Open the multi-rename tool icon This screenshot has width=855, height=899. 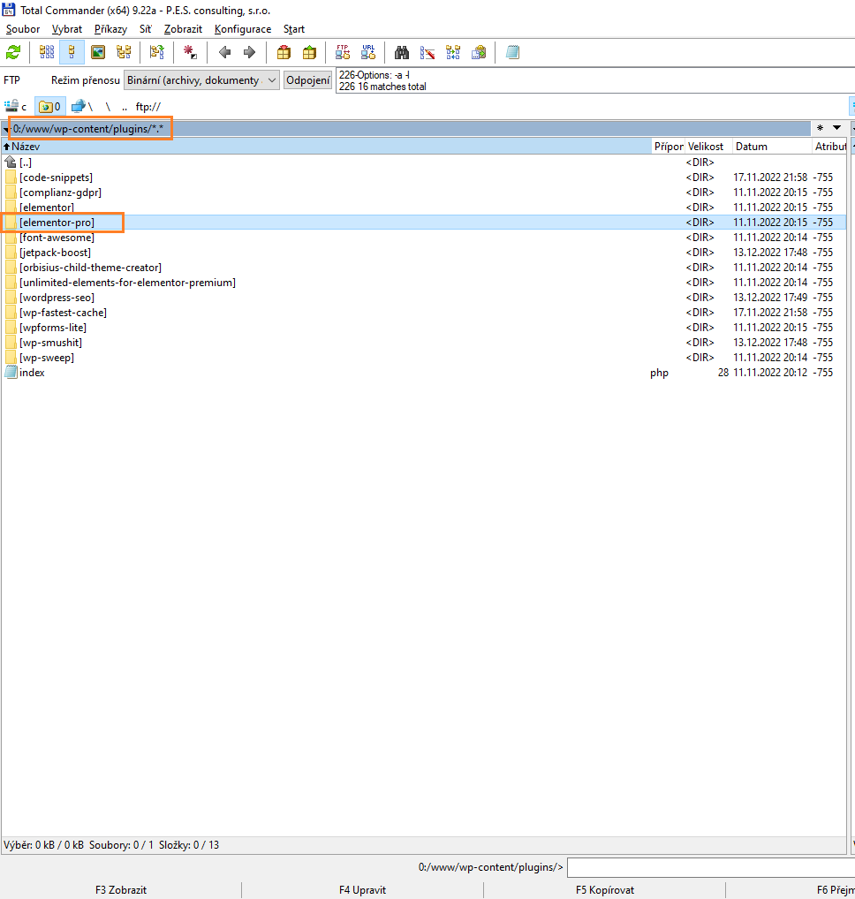pos(427,53)
